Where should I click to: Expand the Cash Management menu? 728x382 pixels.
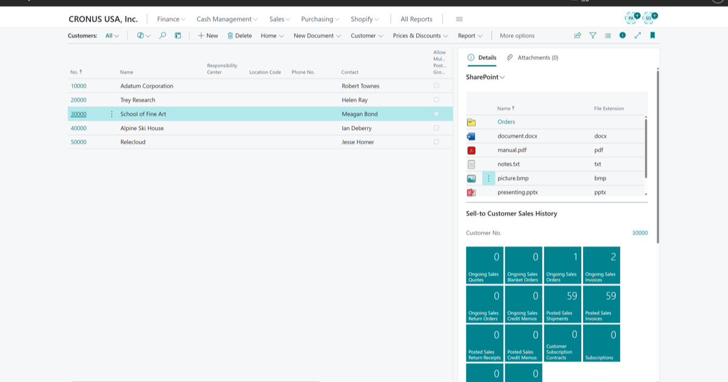tap(227, 19)
